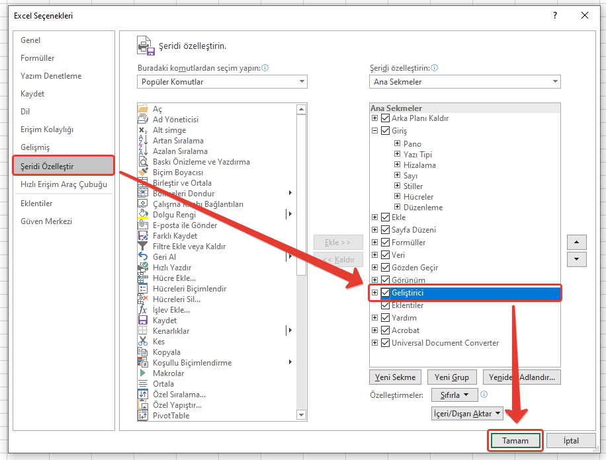This screenshot has width=606, height=460.
Task: Click the Yeni Sekme button
Action: [395, 377]
